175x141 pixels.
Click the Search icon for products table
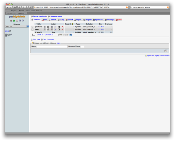[52, 27]
